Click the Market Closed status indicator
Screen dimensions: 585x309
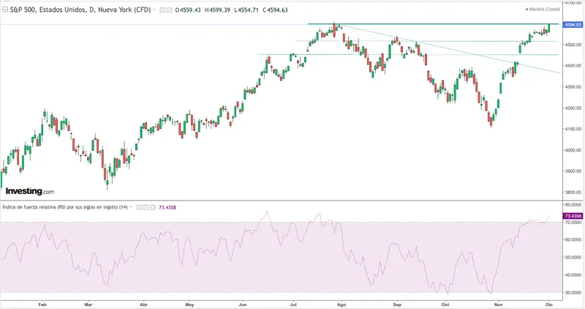click(x=543, y=10)
